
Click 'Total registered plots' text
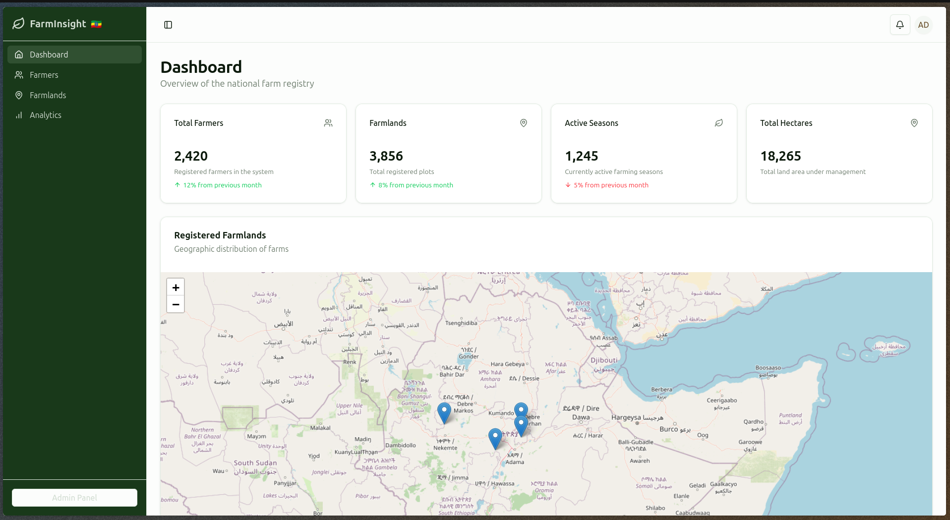402,172
